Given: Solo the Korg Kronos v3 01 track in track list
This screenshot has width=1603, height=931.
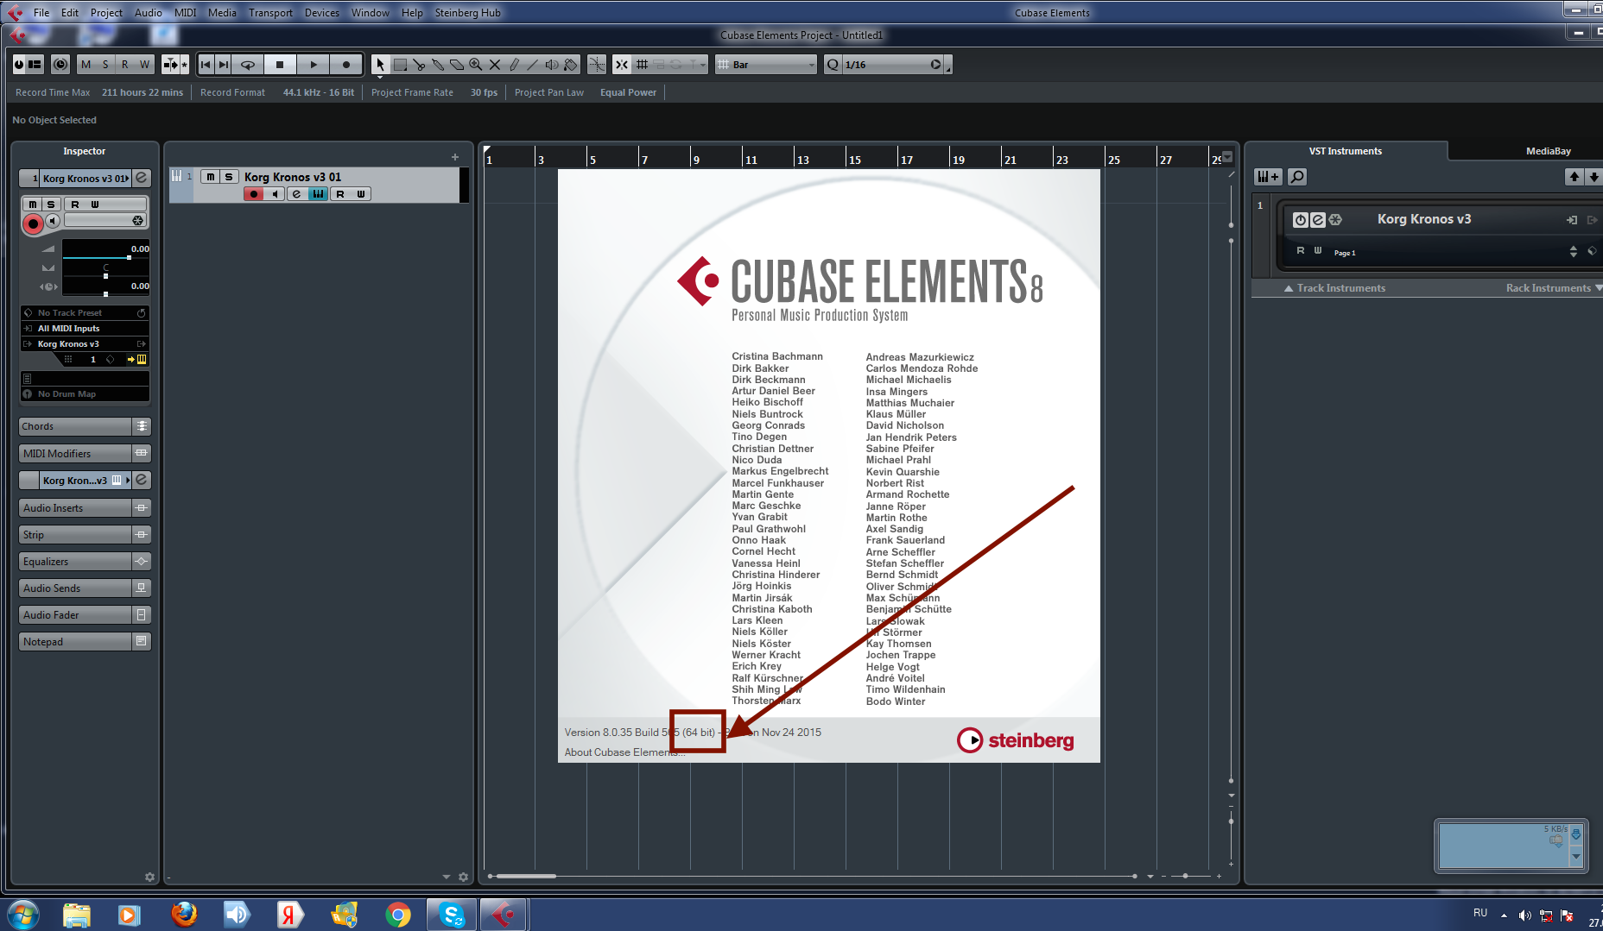Looking at the screenshot, I should coord(229,177).
